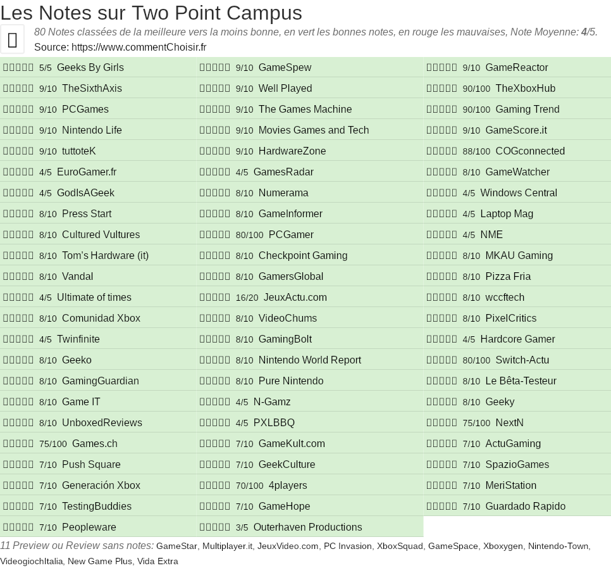Open the Nintendo Life review link
611x568 pixels.
[x=92, y=130]
